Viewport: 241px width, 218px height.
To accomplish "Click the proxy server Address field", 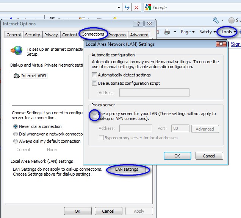I will pyautogui.click(x=136, y=128).
